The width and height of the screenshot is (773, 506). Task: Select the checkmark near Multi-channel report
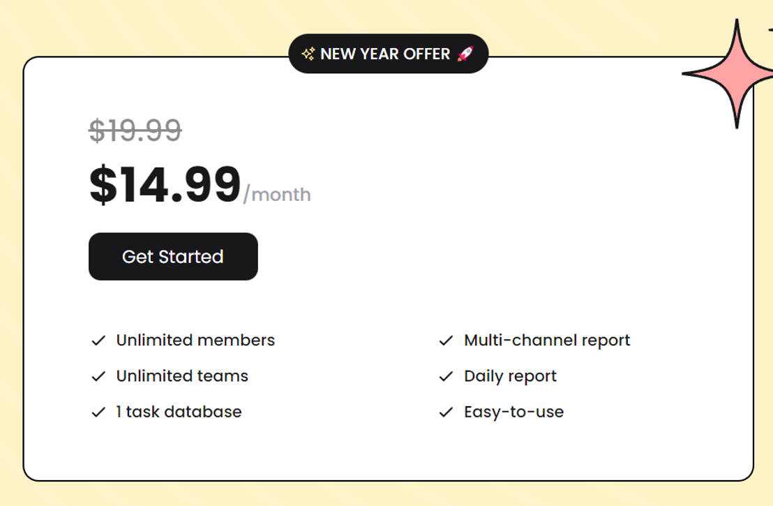446,341
